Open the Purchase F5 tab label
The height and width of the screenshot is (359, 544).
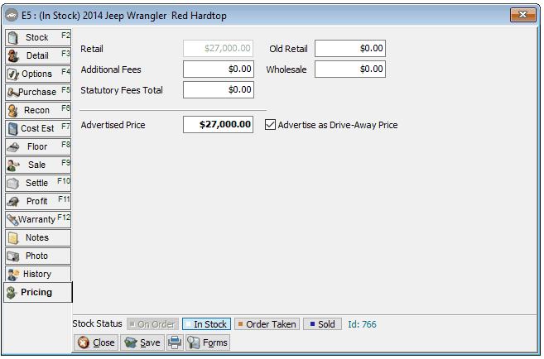pos(38,92)
